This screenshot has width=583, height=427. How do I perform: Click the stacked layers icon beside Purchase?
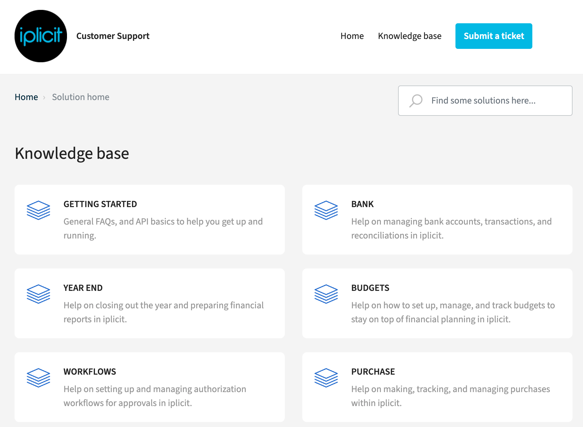click(326, 378)
